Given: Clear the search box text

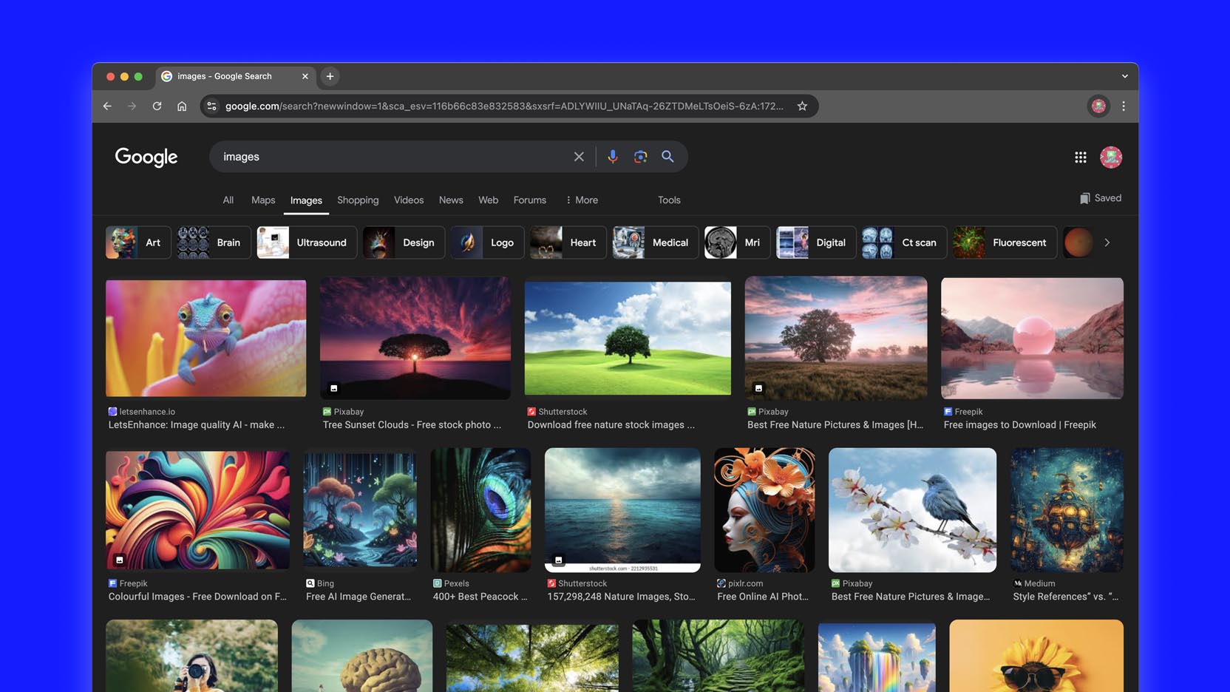Looking at the screenshot, I should 579,157.
